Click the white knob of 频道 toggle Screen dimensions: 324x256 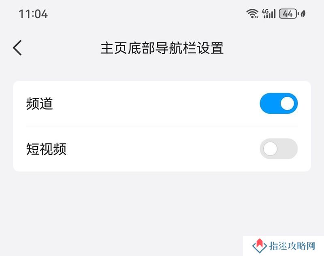[x=287, y=104]
